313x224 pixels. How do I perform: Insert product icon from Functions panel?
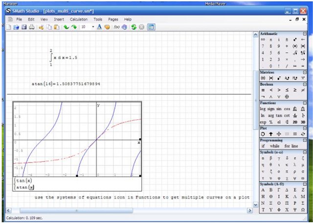pyautogui.click(x=303, y=109)
